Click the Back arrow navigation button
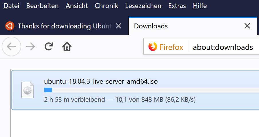This screenshot has height=137, width=259. click(11, 46)
